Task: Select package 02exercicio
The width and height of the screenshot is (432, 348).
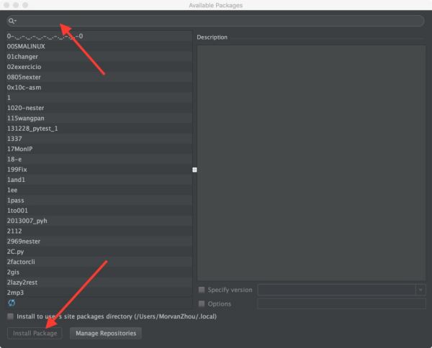Action: tap(99, 67)
